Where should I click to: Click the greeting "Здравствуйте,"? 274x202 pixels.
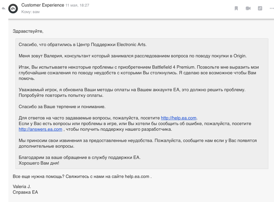click(x=28, y=31)
